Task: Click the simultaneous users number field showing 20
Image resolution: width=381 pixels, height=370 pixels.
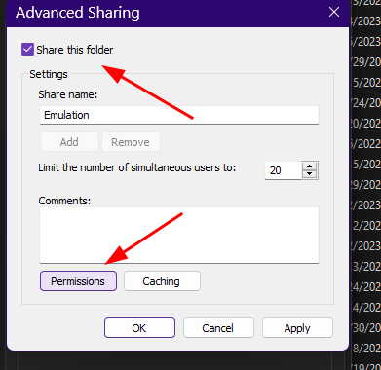Action: (284, 170)
